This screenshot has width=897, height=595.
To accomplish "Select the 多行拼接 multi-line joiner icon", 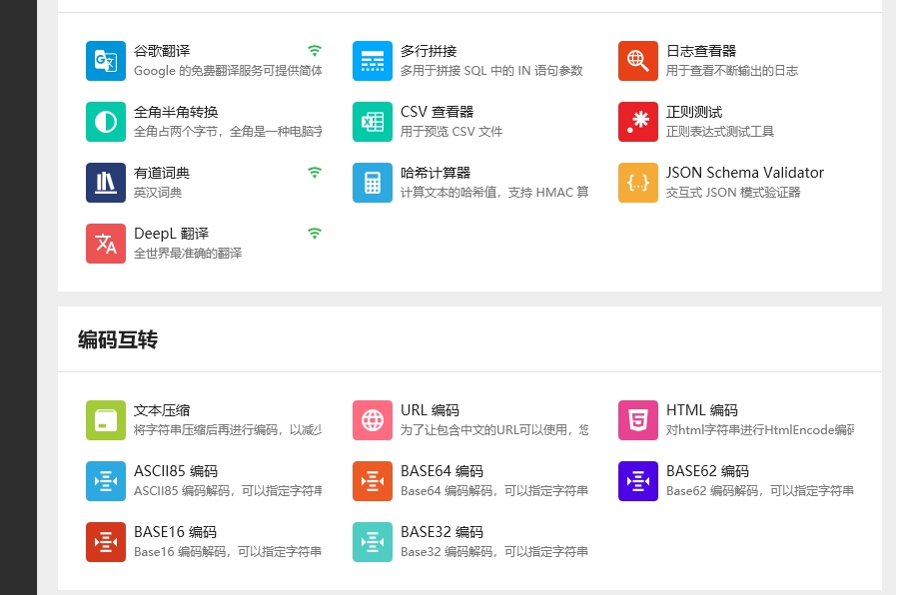I will [372, 61].
